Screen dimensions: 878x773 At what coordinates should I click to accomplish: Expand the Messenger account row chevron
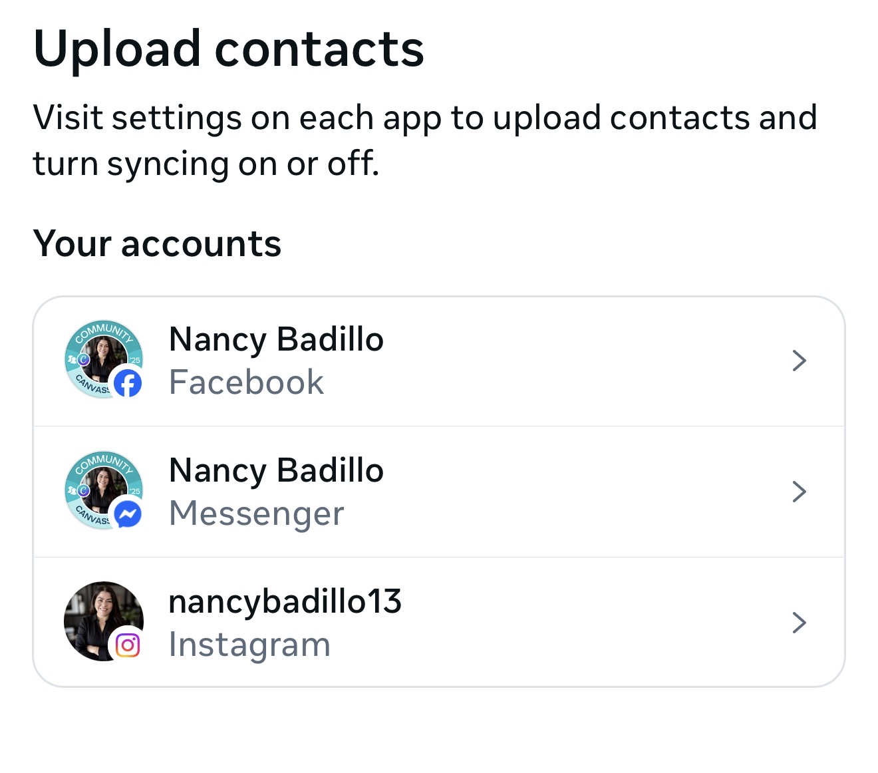point(799,492)
